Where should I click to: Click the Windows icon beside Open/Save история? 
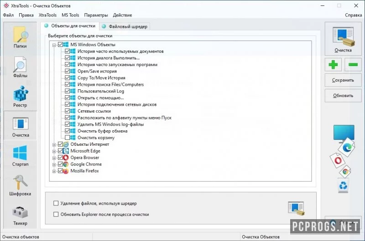coord(73,71)
